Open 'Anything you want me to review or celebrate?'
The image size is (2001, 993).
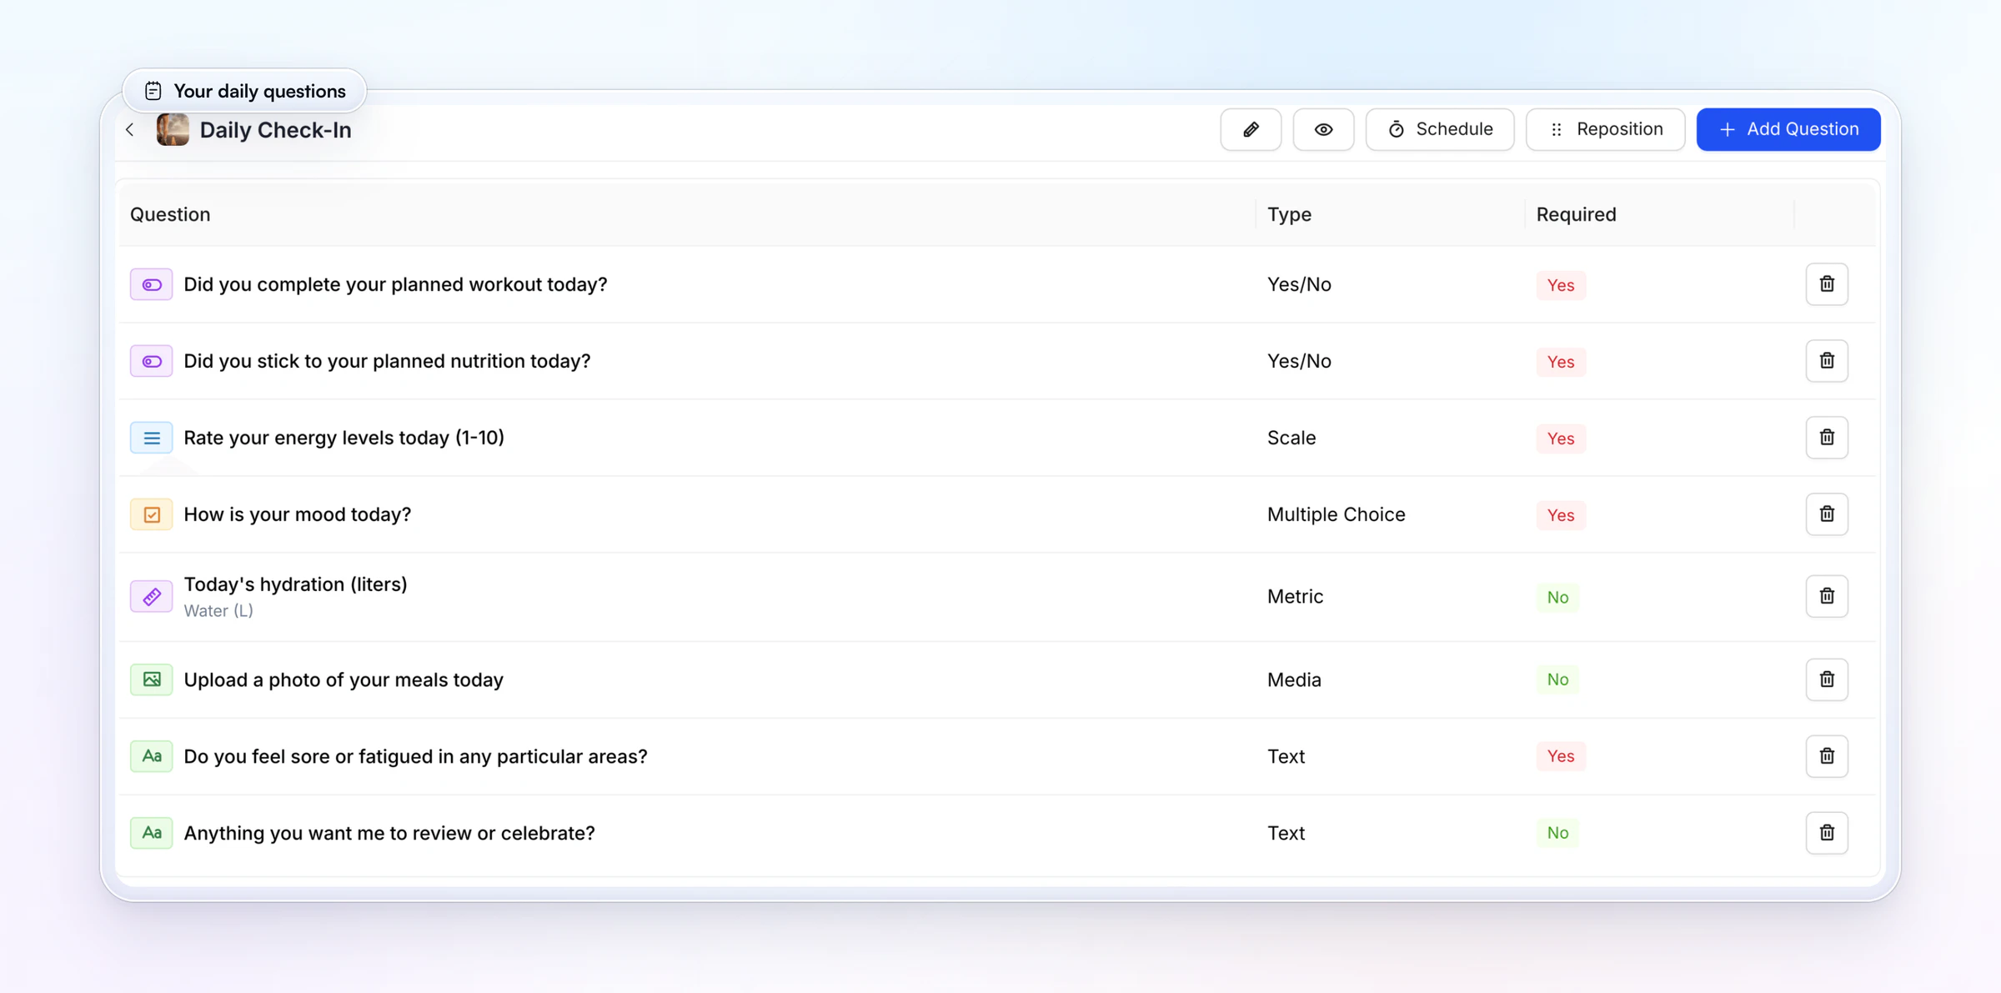[389, 833]
